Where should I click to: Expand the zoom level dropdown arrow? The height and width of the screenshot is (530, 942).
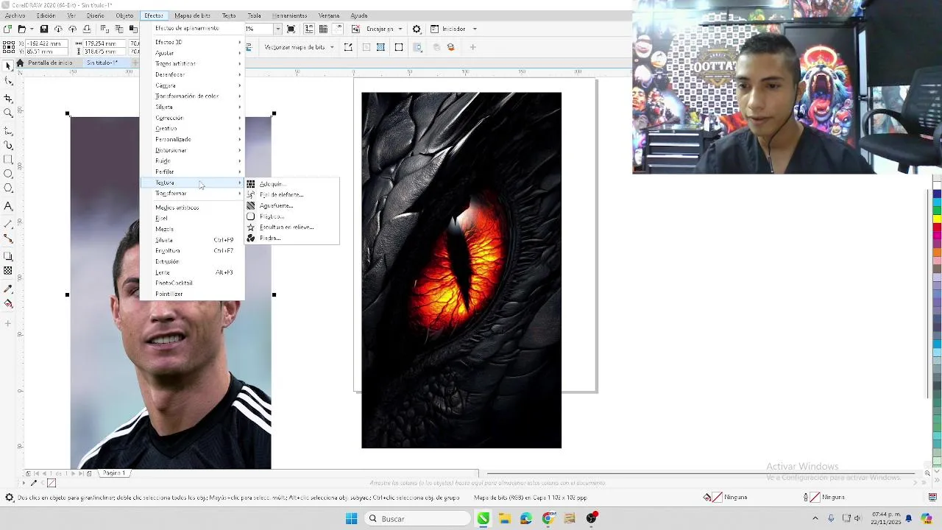tap(278, 29)
